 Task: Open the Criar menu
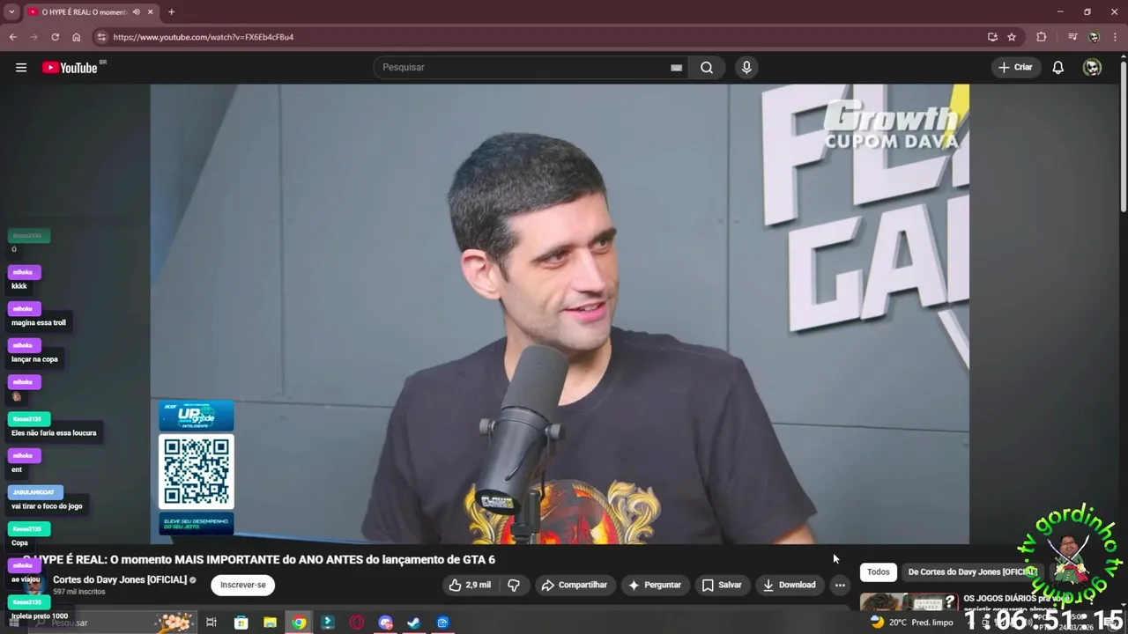(1015, 68)
